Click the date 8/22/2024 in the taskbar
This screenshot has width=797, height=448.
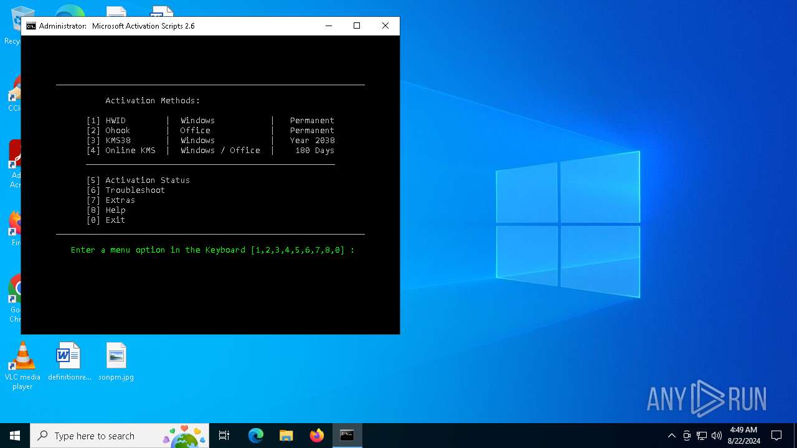pyautogui.click(x=743, y=441)
